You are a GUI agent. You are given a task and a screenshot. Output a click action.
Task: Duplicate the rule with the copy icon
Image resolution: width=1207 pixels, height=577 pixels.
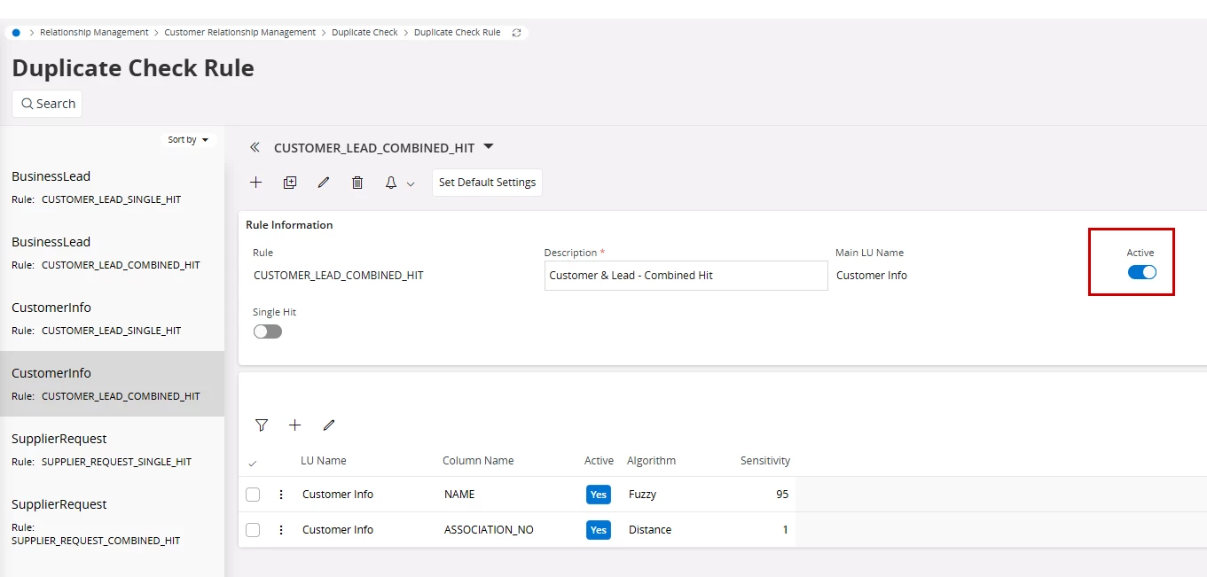[x=290, y=183]
